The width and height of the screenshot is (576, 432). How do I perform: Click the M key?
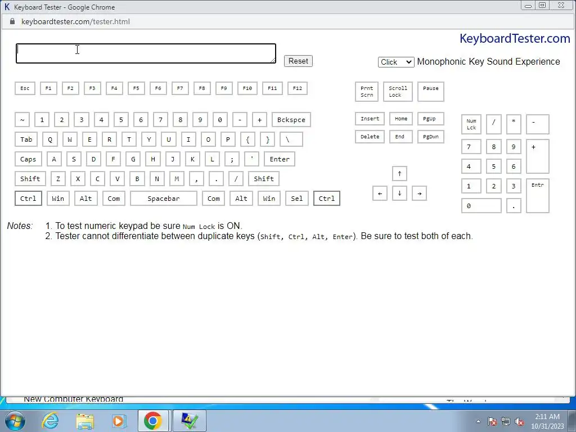pyautogui.click(x=177, y=179)
